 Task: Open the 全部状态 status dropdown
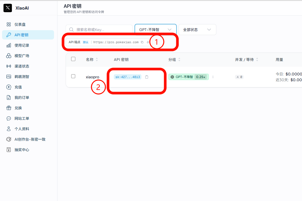click(197, 30)
